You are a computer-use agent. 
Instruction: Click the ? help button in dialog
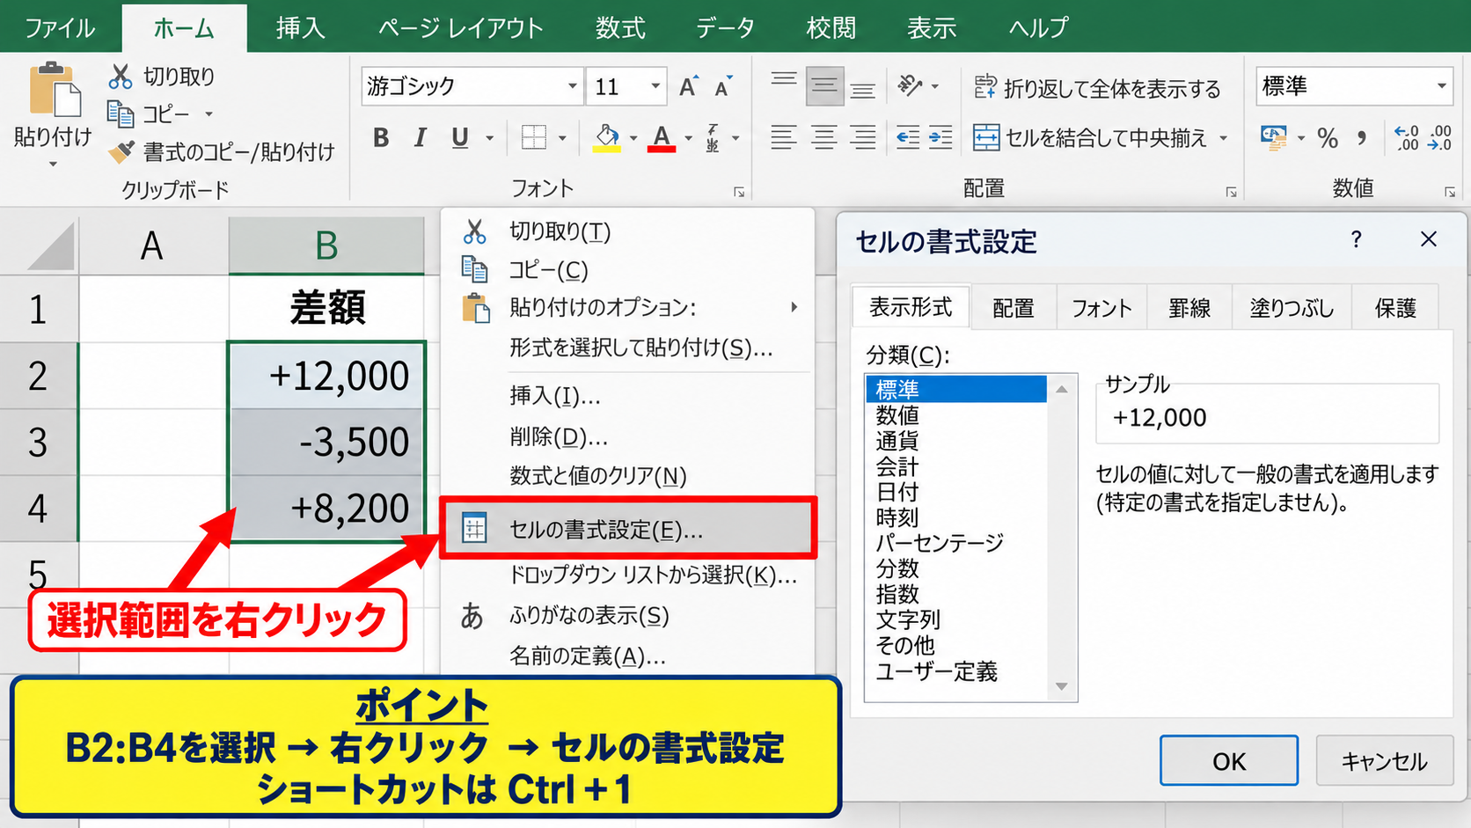pyautogui.click(x=1356, y=239)
